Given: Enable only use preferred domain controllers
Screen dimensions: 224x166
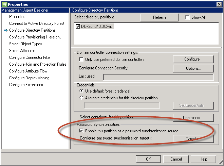Looking at the screenshot, I should click(81, 60).
